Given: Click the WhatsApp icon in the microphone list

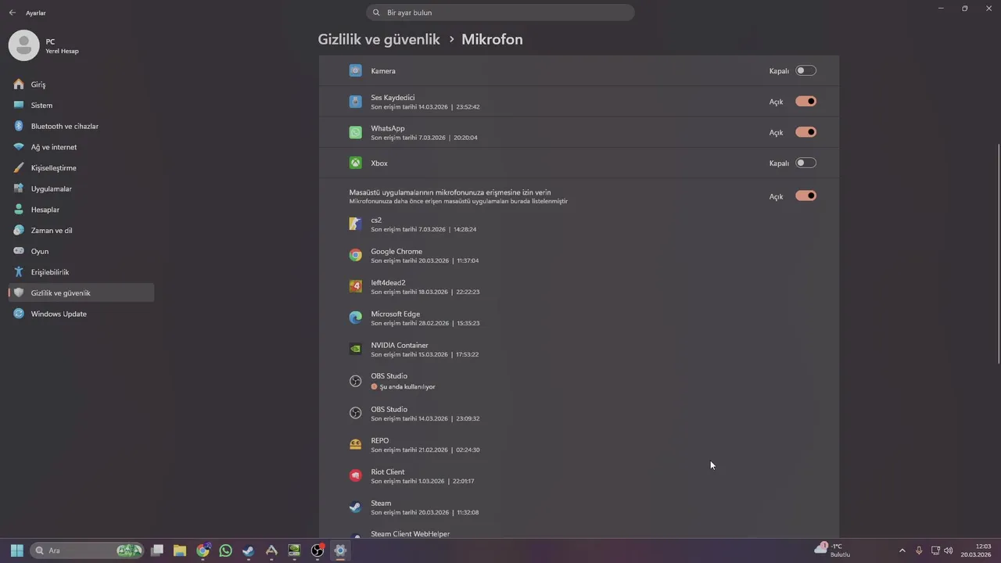Looking at the screenshot, I should [356, 132].
